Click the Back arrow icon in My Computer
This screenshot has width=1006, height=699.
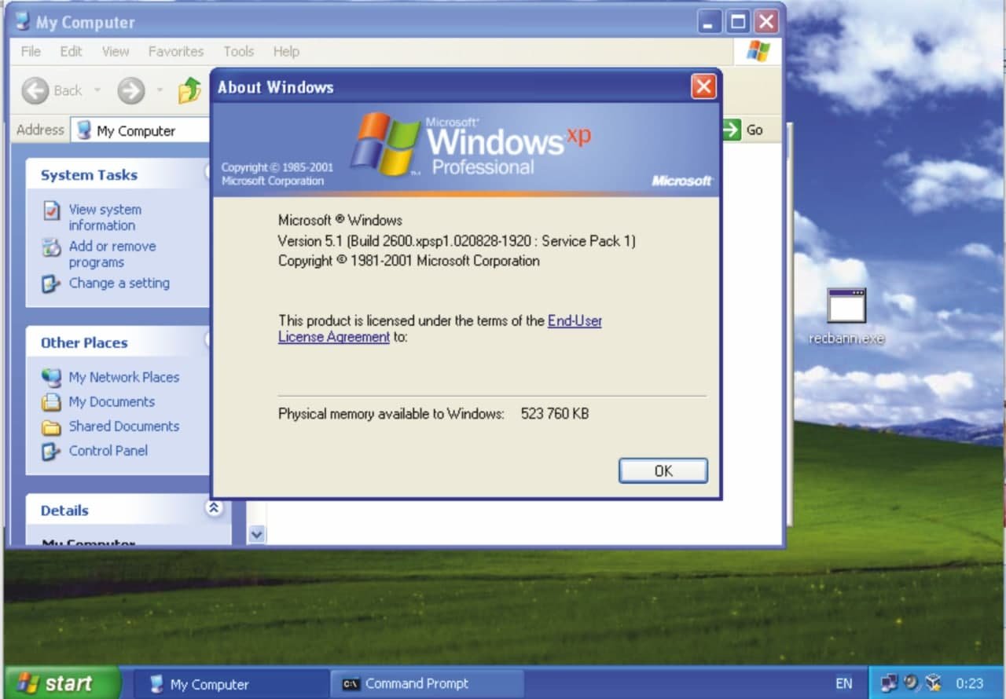point(35,90)
